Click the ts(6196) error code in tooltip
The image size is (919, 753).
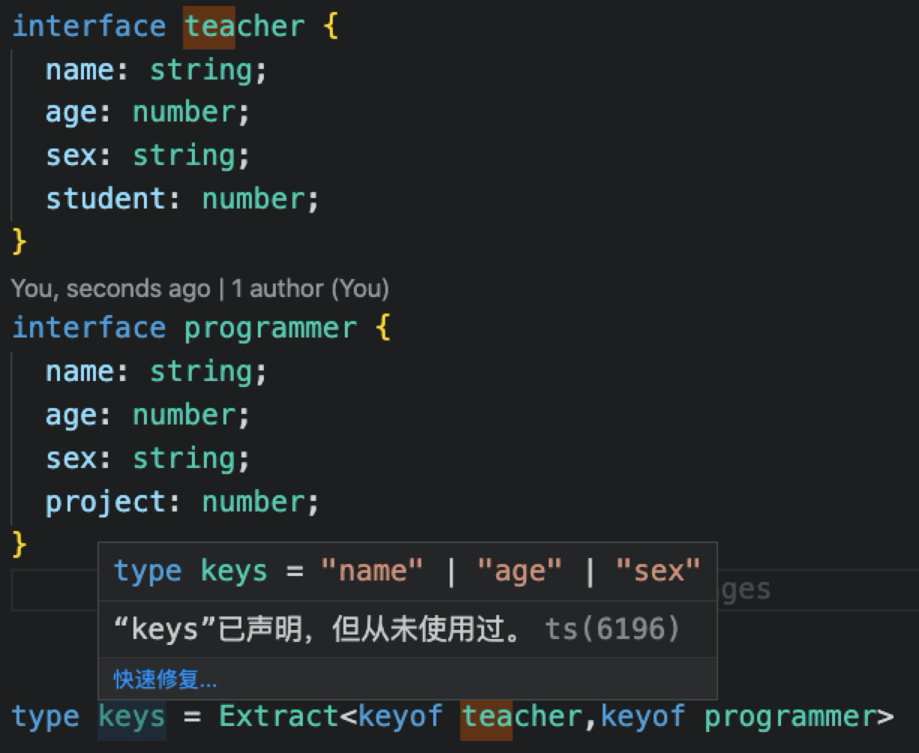click(x=612, y=628)
